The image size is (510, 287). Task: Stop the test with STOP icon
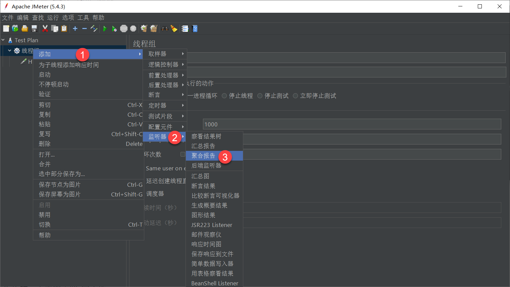[x=124, y=28]
